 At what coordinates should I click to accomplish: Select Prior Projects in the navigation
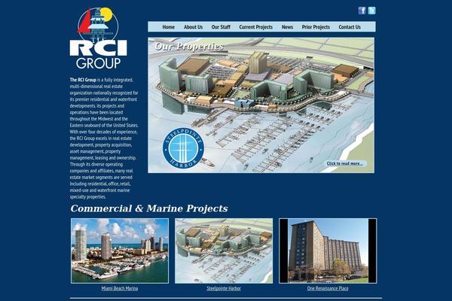point(316,27)
